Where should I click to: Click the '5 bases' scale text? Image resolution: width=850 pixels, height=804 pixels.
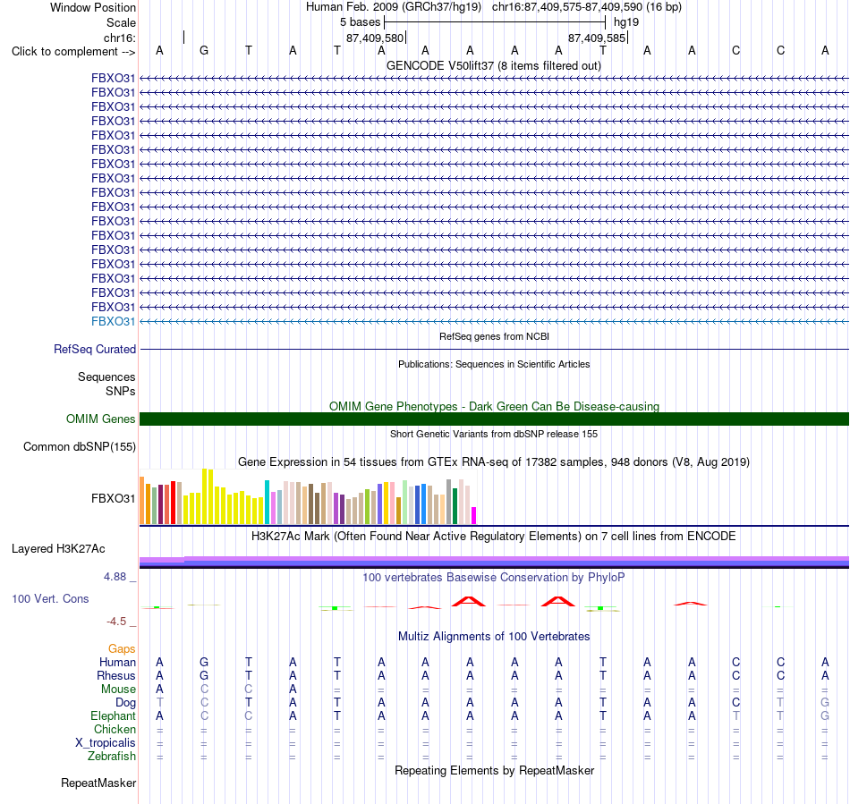[x=360, y=22]
